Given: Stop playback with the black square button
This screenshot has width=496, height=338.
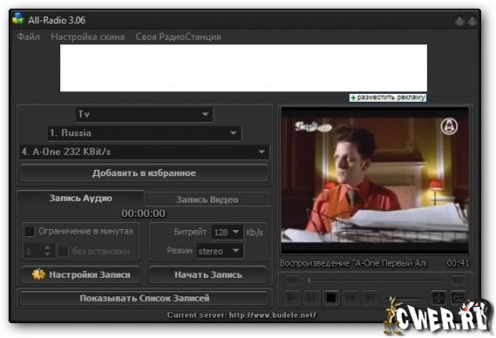Looking at the screenshot, I should coord(331,297).
